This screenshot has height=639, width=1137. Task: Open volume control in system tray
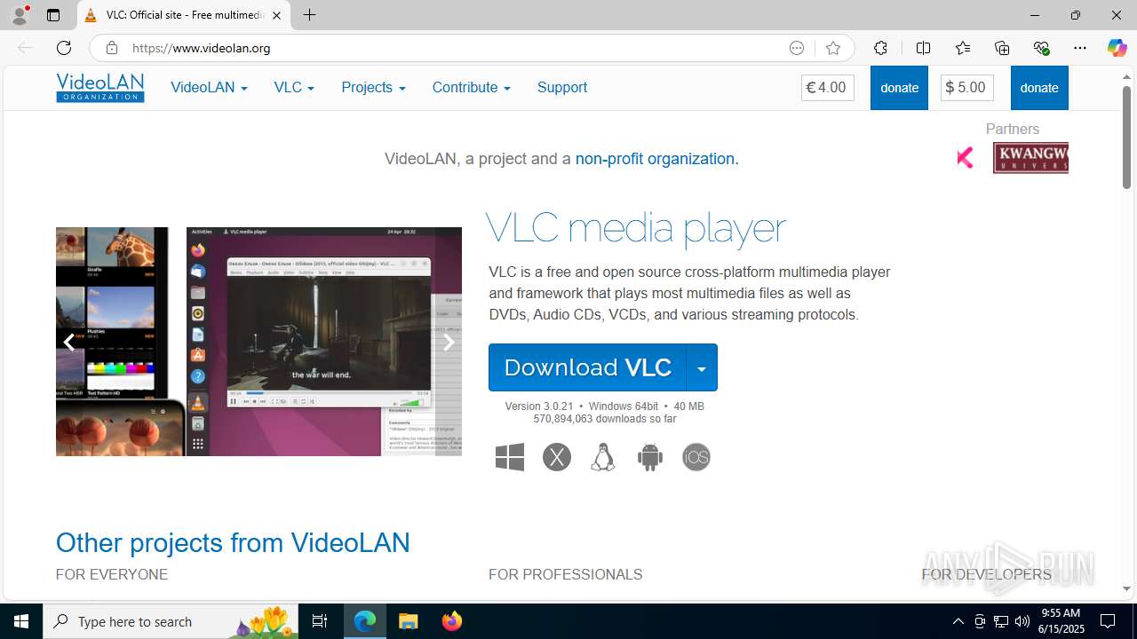pyautogui.click(x=1022, y=621)
